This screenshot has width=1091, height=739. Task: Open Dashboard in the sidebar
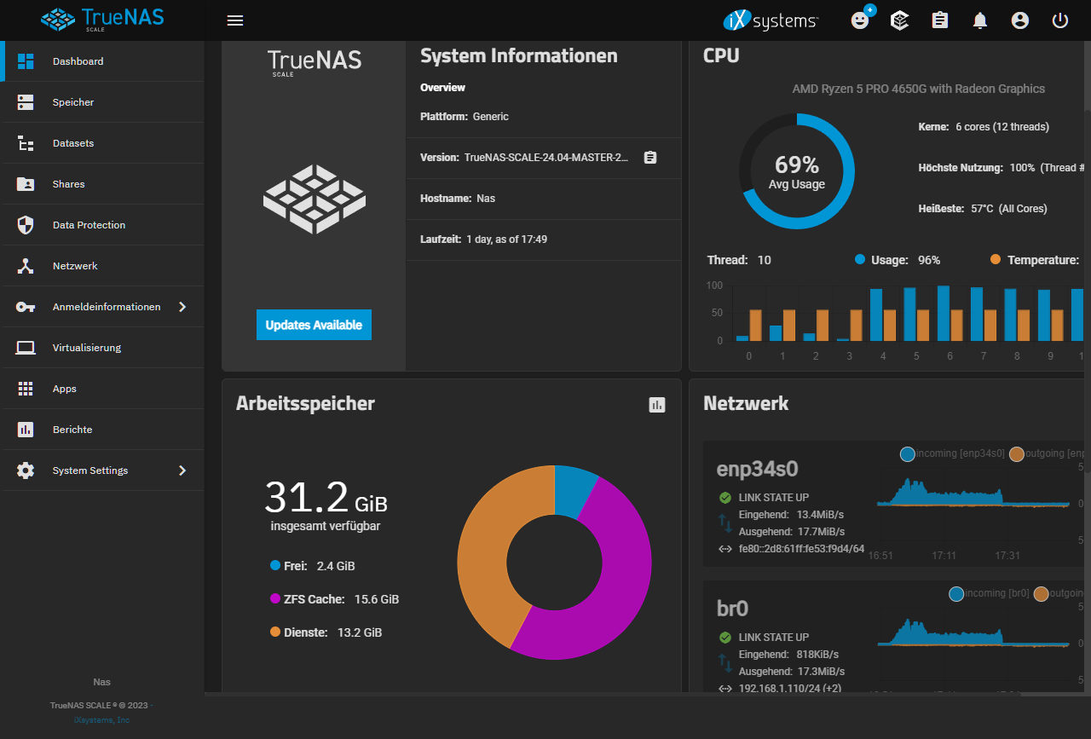tap(102, 61)
